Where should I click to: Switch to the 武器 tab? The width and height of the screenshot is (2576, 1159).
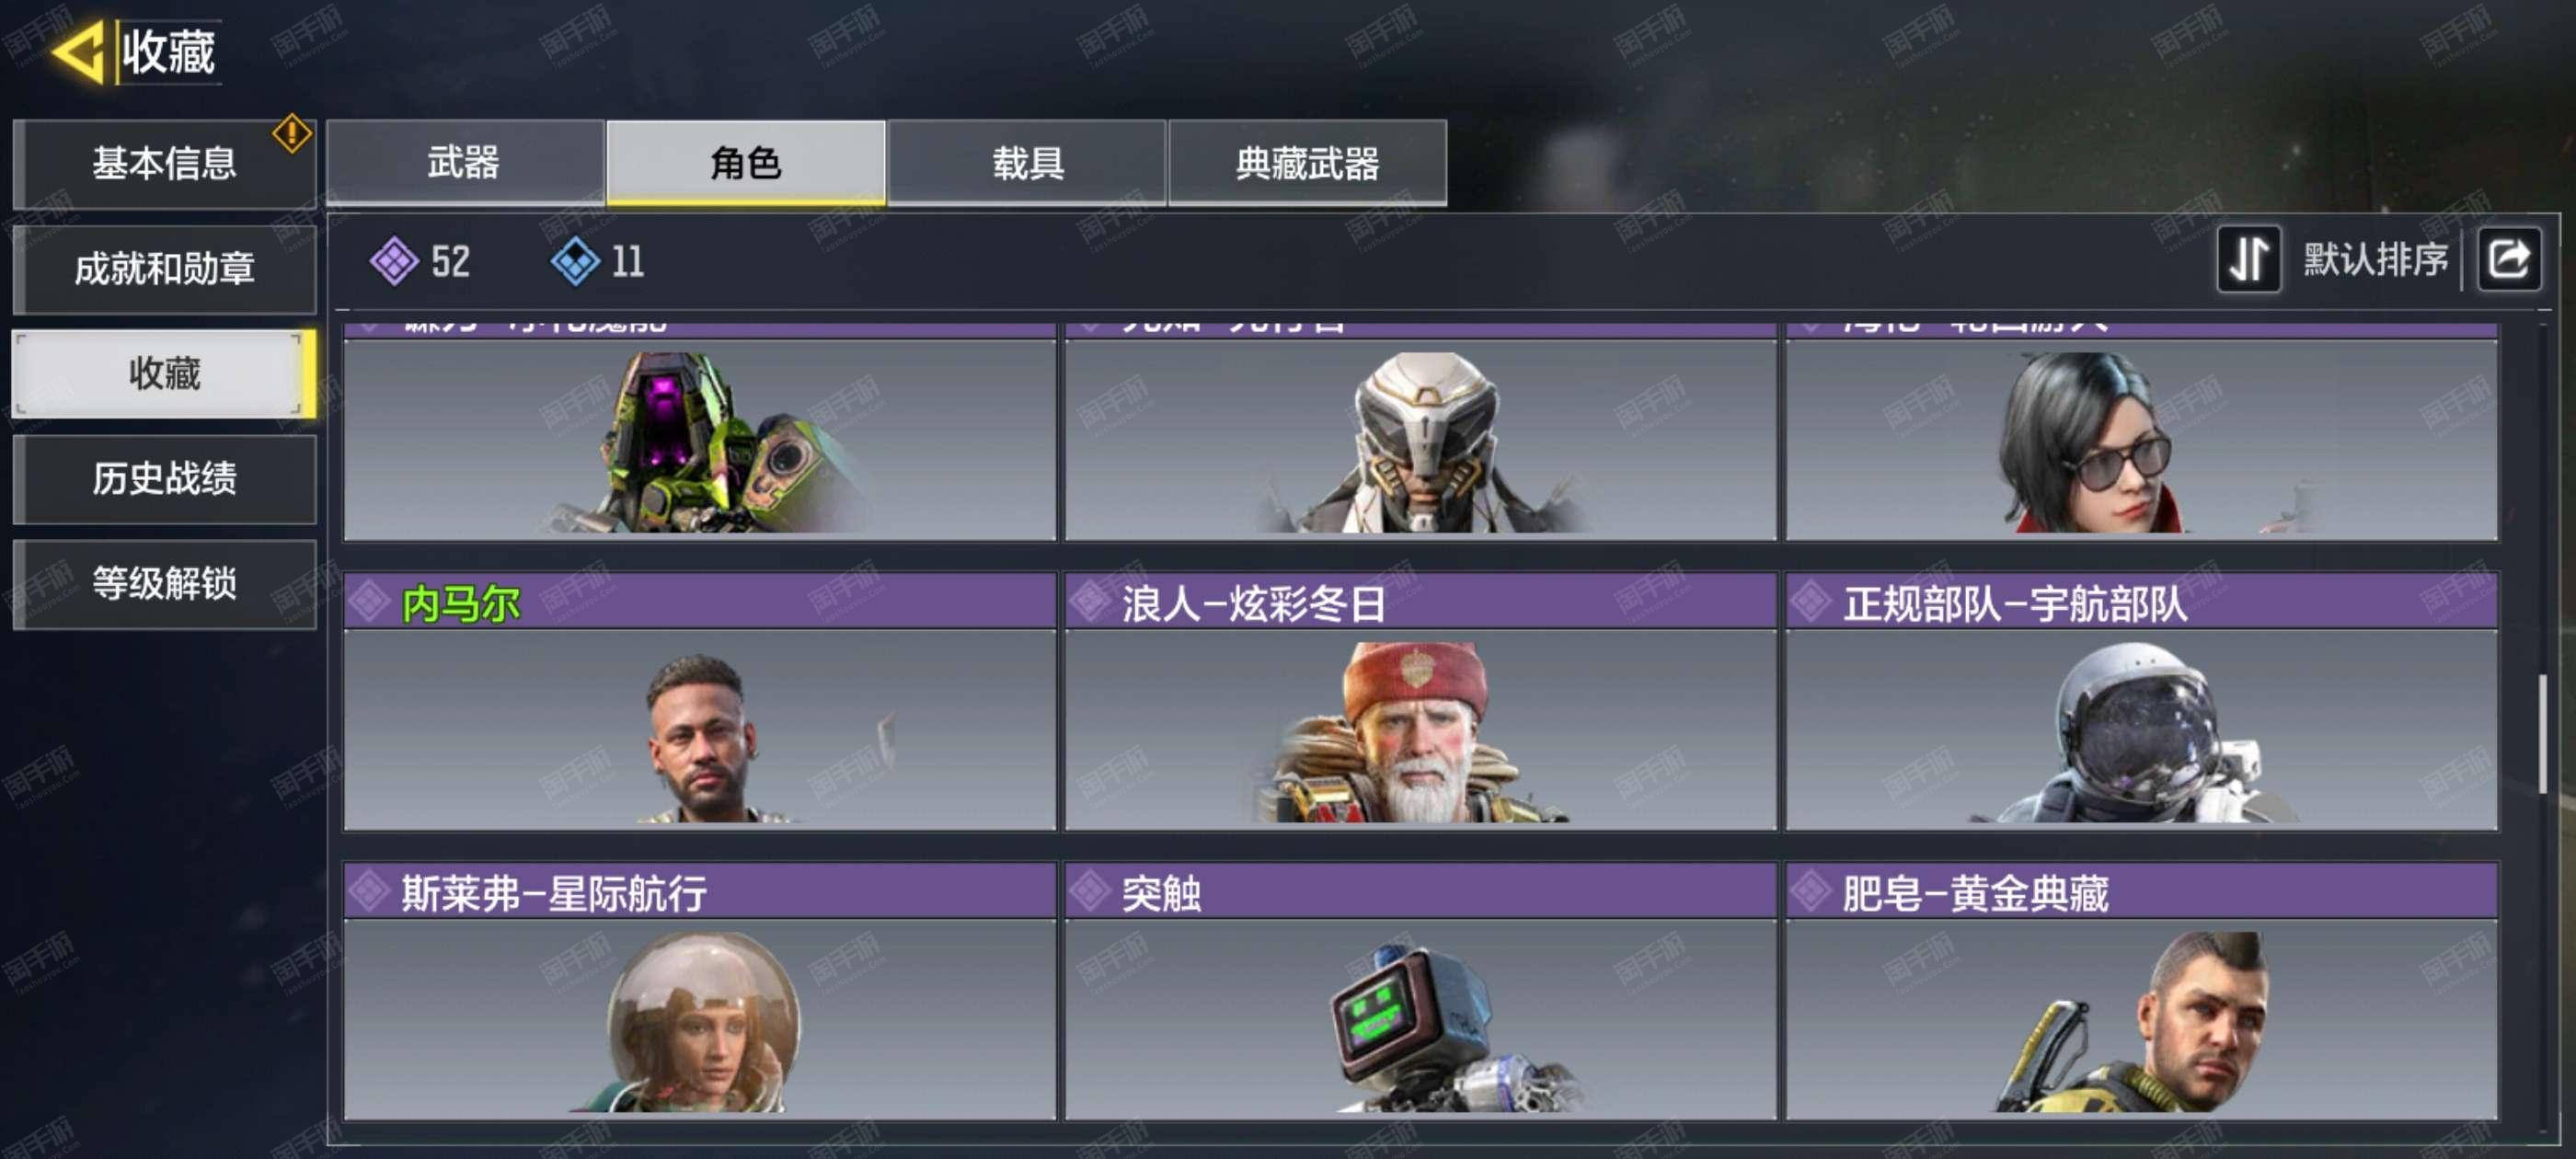[465, 162]
